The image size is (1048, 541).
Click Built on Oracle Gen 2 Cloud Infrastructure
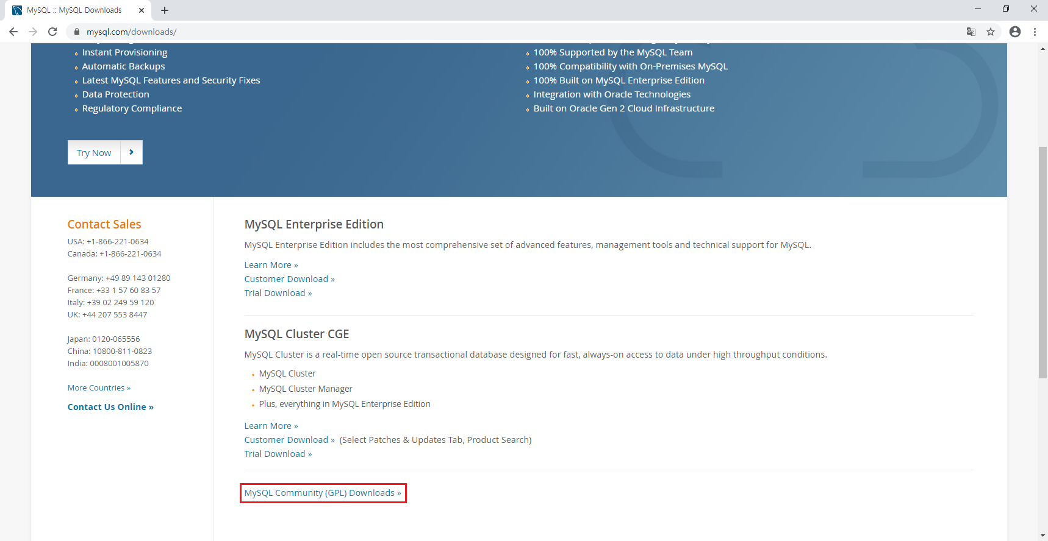click(x=624, y=108)
